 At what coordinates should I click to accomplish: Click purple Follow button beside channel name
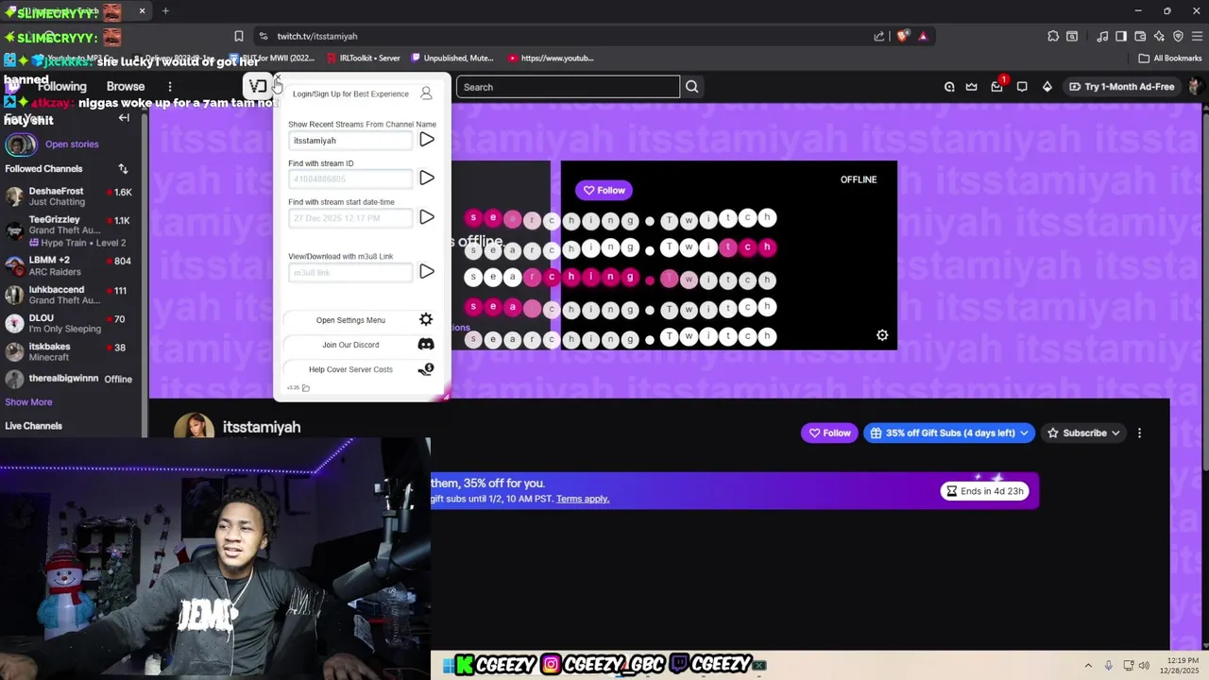coord(829,433)
